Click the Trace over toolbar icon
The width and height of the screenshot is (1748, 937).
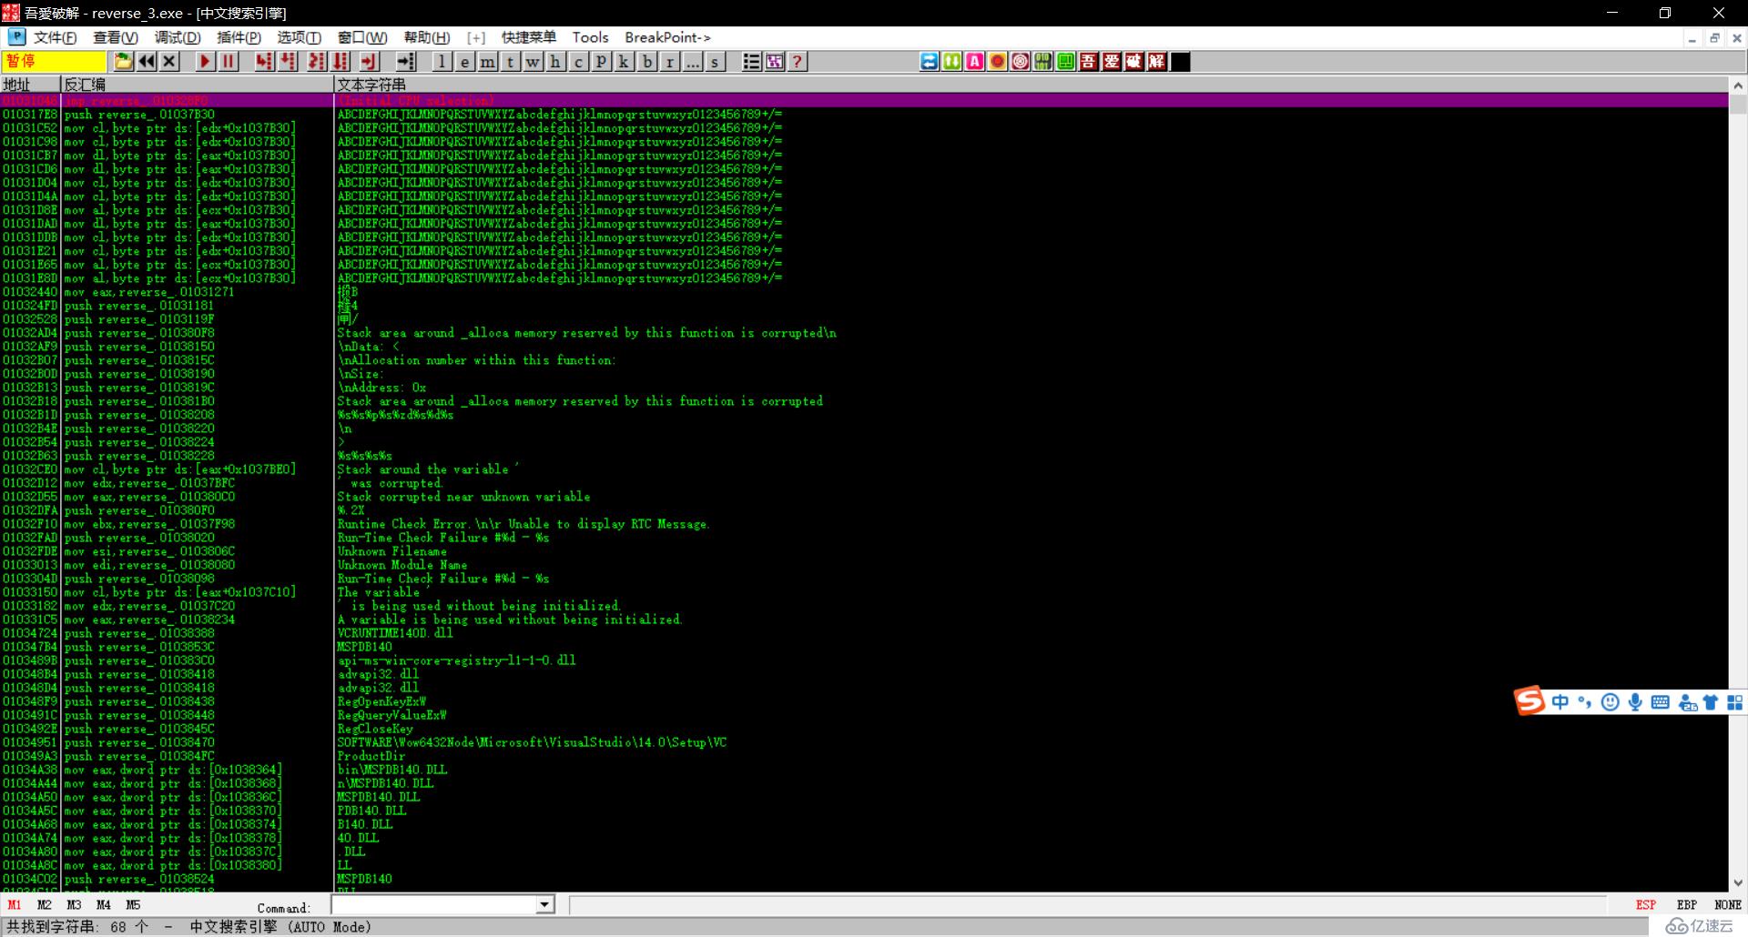(340, 61)
